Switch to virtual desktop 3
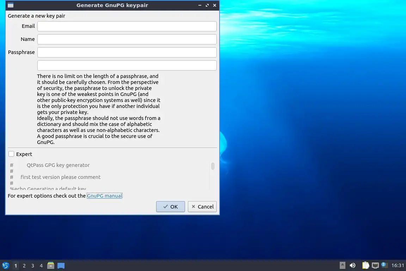 point(33,266)
